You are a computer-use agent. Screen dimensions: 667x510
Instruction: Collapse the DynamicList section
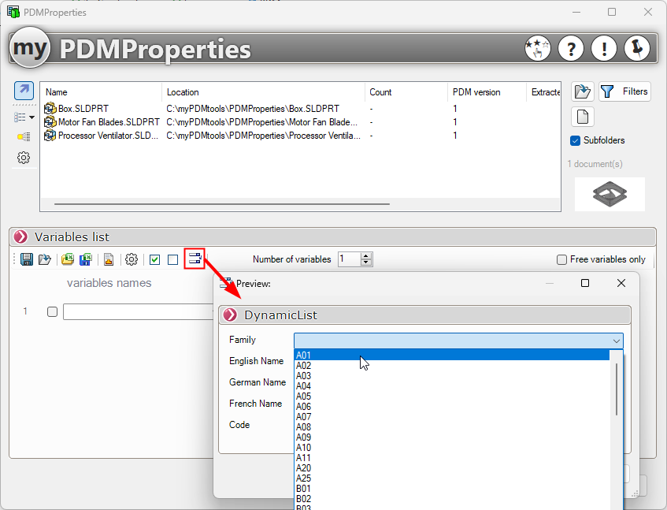pos(230,315)
